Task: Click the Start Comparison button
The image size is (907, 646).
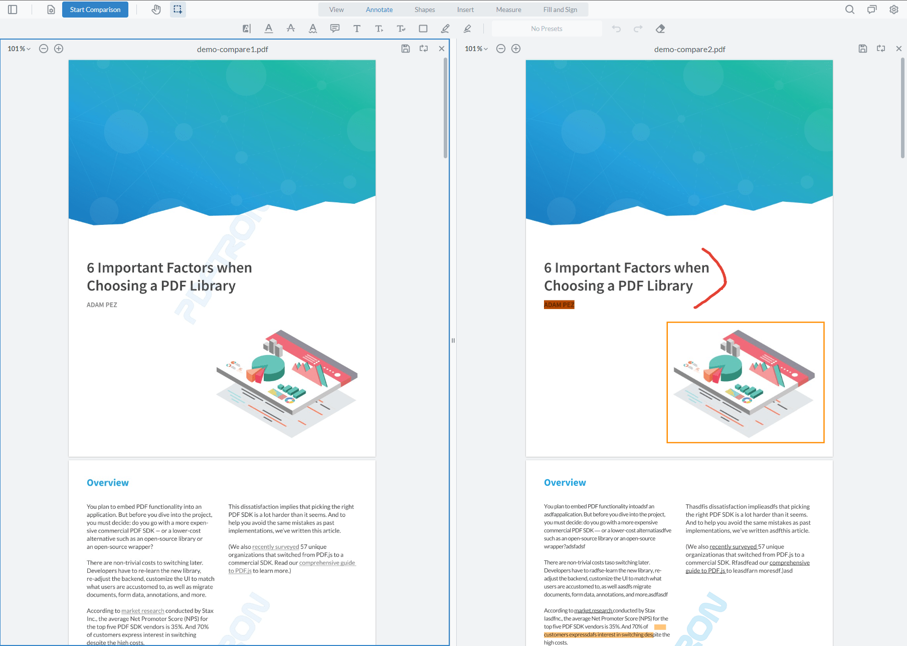Action: tap(95, 10)
